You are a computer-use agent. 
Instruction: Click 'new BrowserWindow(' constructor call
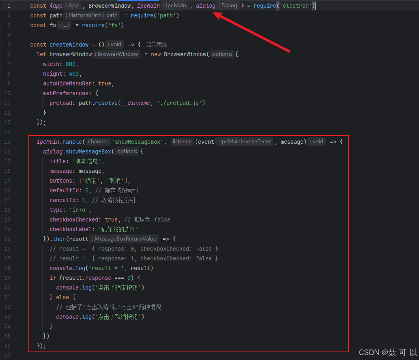point(180,54)
